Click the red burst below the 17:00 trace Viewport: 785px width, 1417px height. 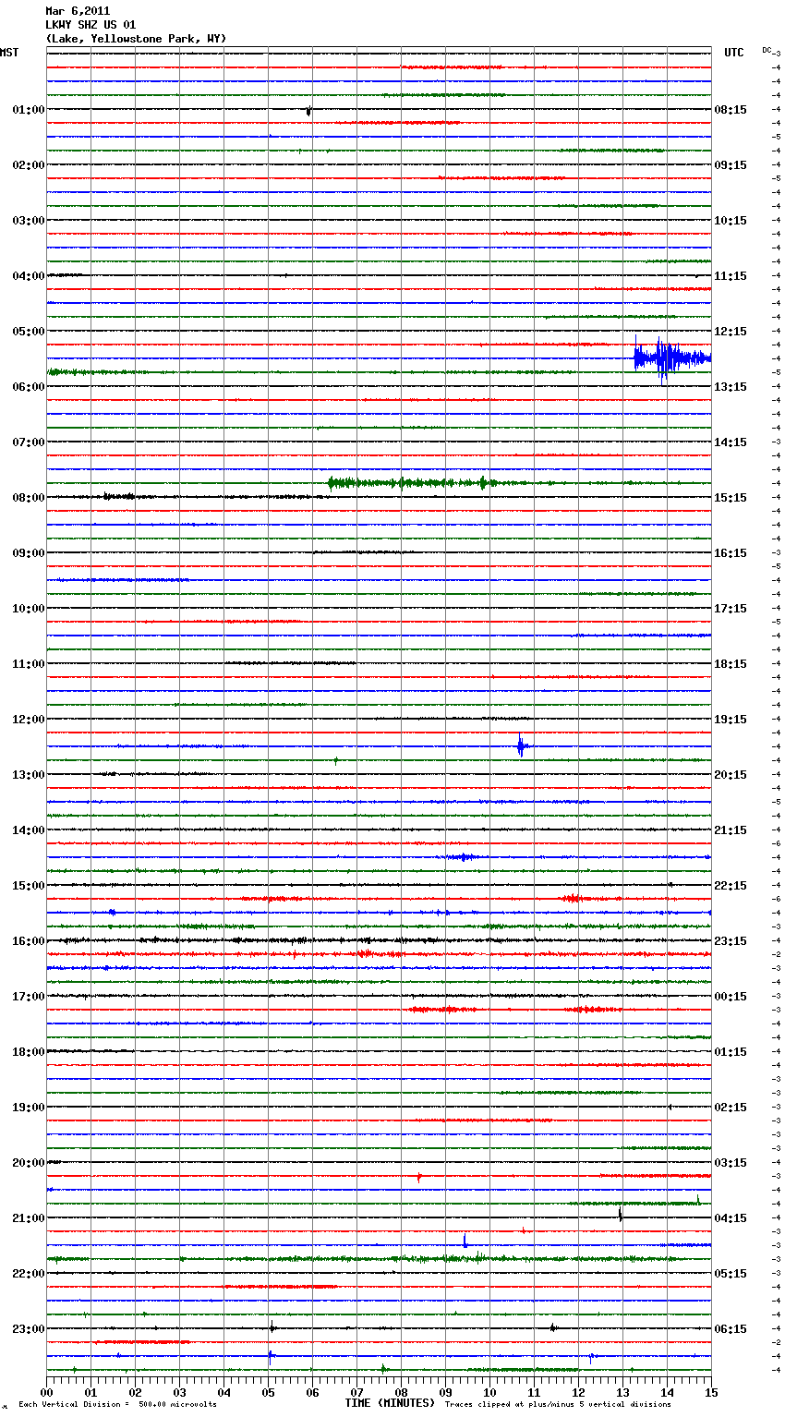pos(443,1010)
